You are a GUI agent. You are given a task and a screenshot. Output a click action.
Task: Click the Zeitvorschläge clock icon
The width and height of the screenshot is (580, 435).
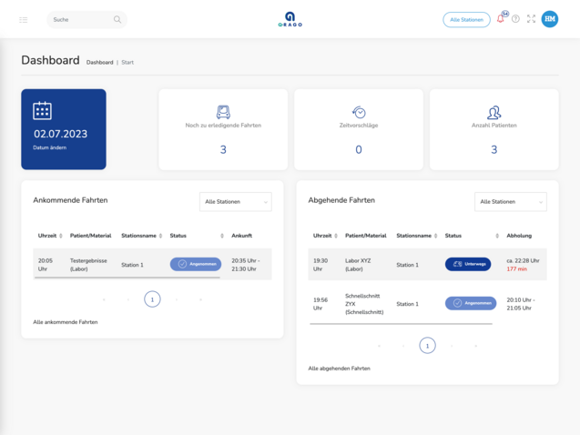[359, 112]
